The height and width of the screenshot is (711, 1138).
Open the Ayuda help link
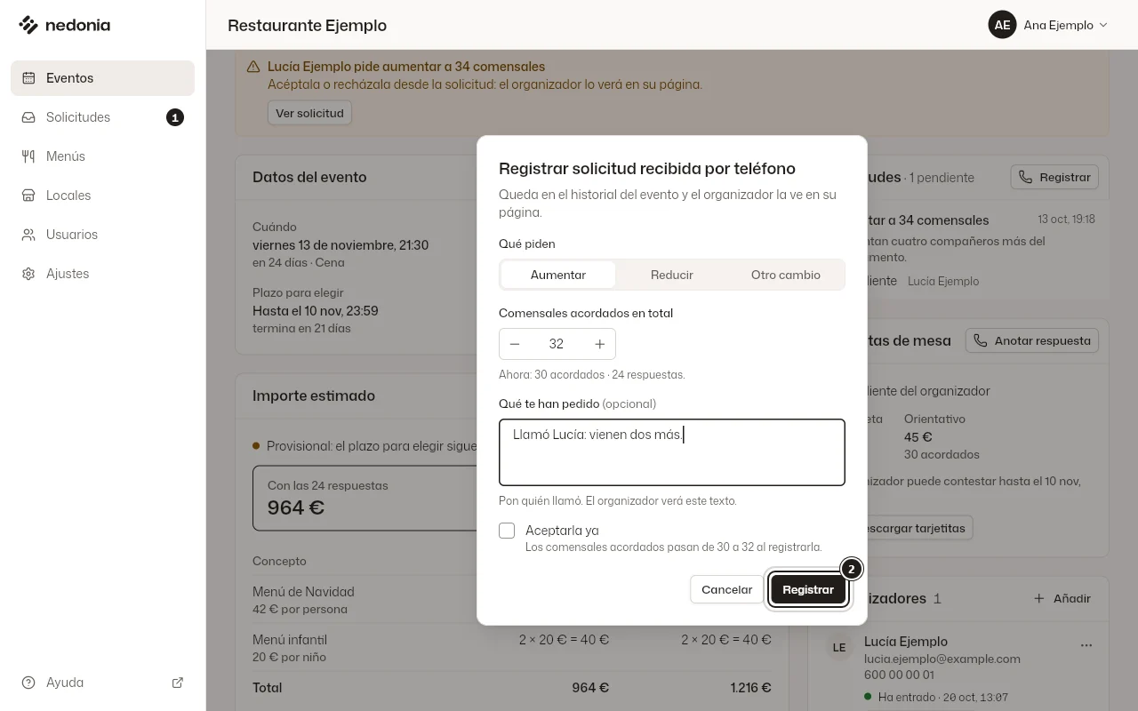pos(102,683)
